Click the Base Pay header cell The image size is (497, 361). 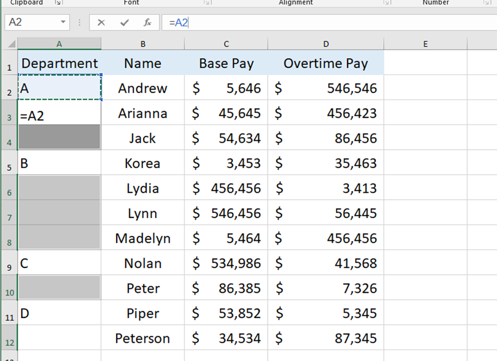click(x=226, y=63)
